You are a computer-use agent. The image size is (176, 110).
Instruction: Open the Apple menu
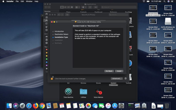point(3,2)
